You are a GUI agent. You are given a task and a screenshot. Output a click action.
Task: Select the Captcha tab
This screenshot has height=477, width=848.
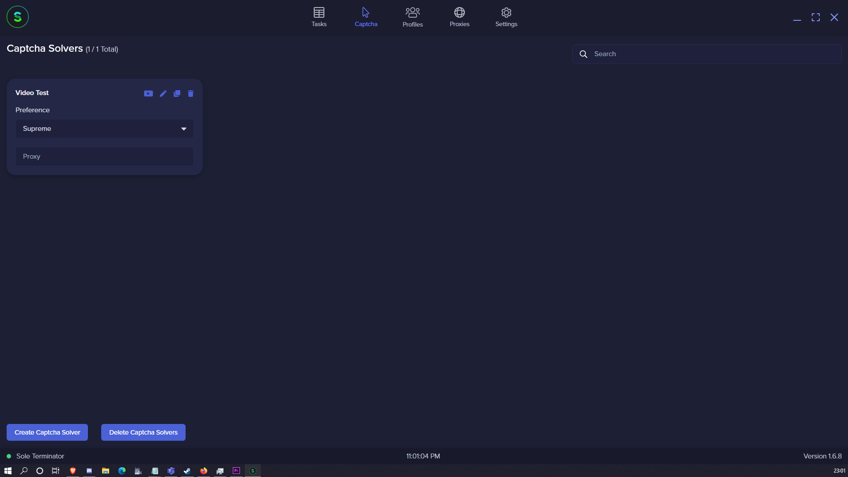pyautogui.click(x=365, y=17)
